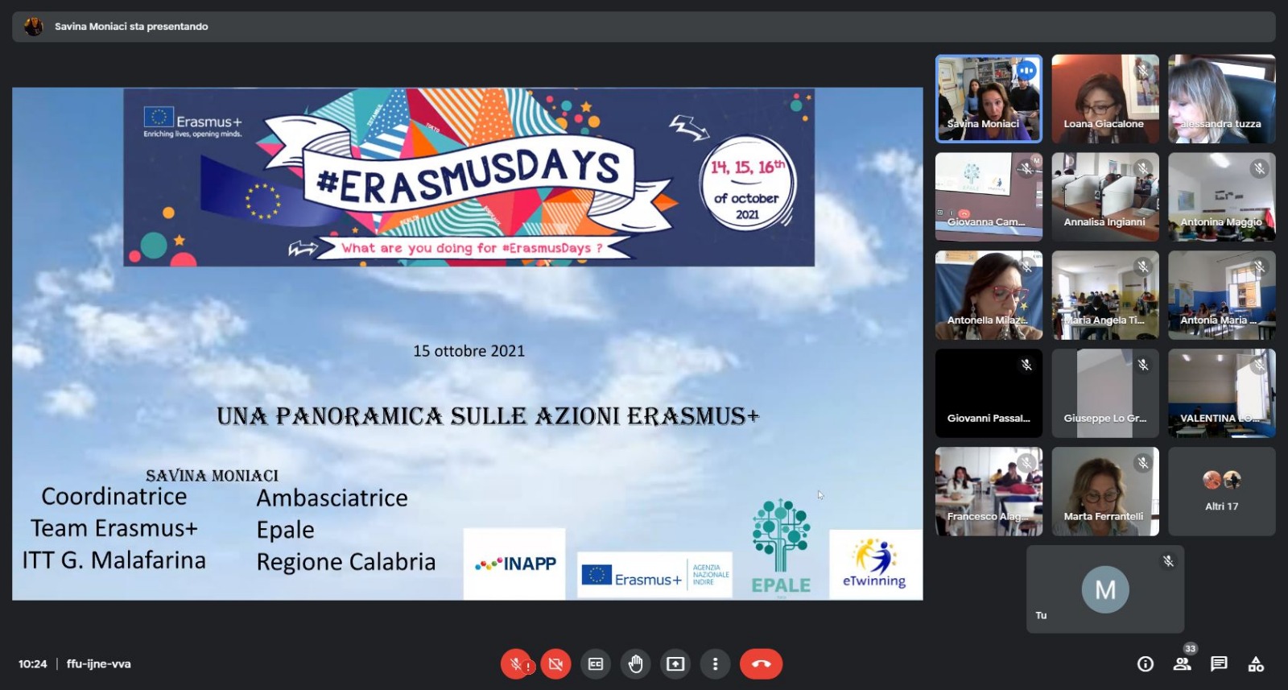Viewport: 1288px width, 690px height.
Task: Click the INAPP logo on the slide
Action: (x=514, y=564)
